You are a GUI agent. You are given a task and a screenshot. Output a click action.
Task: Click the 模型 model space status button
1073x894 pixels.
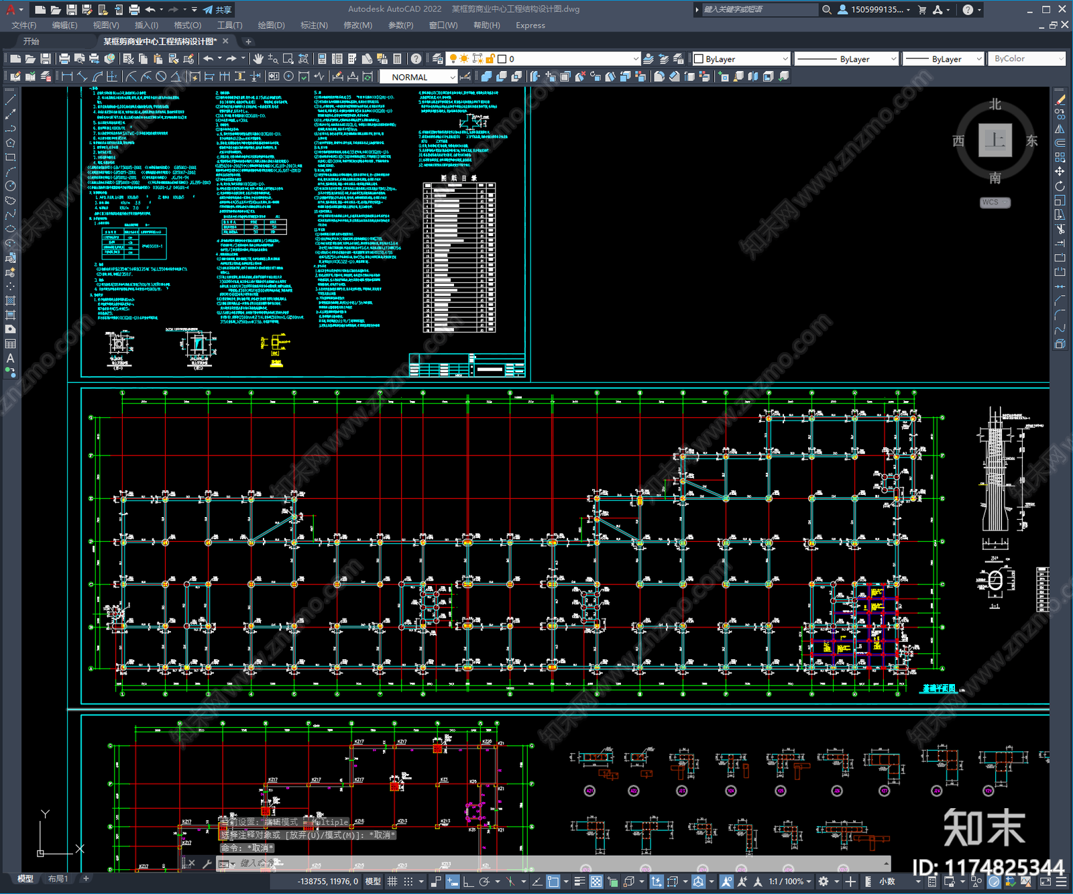tap(373, 881)
